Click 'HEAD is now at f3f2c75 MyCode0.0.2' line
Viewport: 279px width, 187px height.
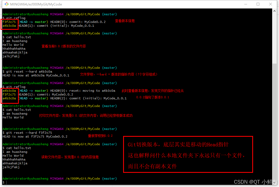[x=35, y=137]
